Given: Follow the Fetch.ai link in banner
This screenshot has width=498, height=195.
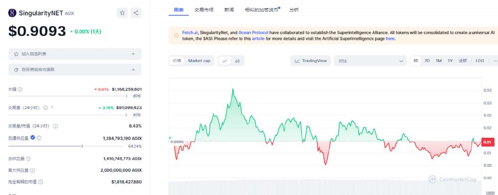Looking at the screenshot, I should [190, 32].
